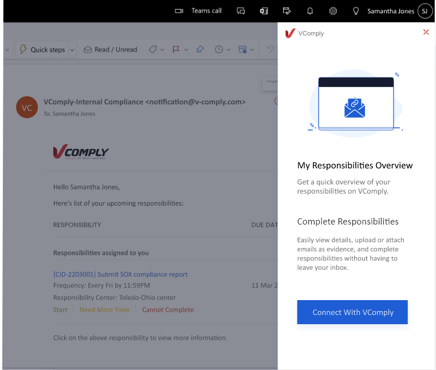Click the video camera icon beside Teams call

179,11
